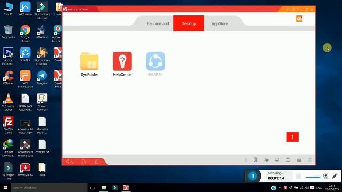This screenshot has width=342, height=192.
Task: Click the Filmora taskbar icon
Action: click(115, 188)
